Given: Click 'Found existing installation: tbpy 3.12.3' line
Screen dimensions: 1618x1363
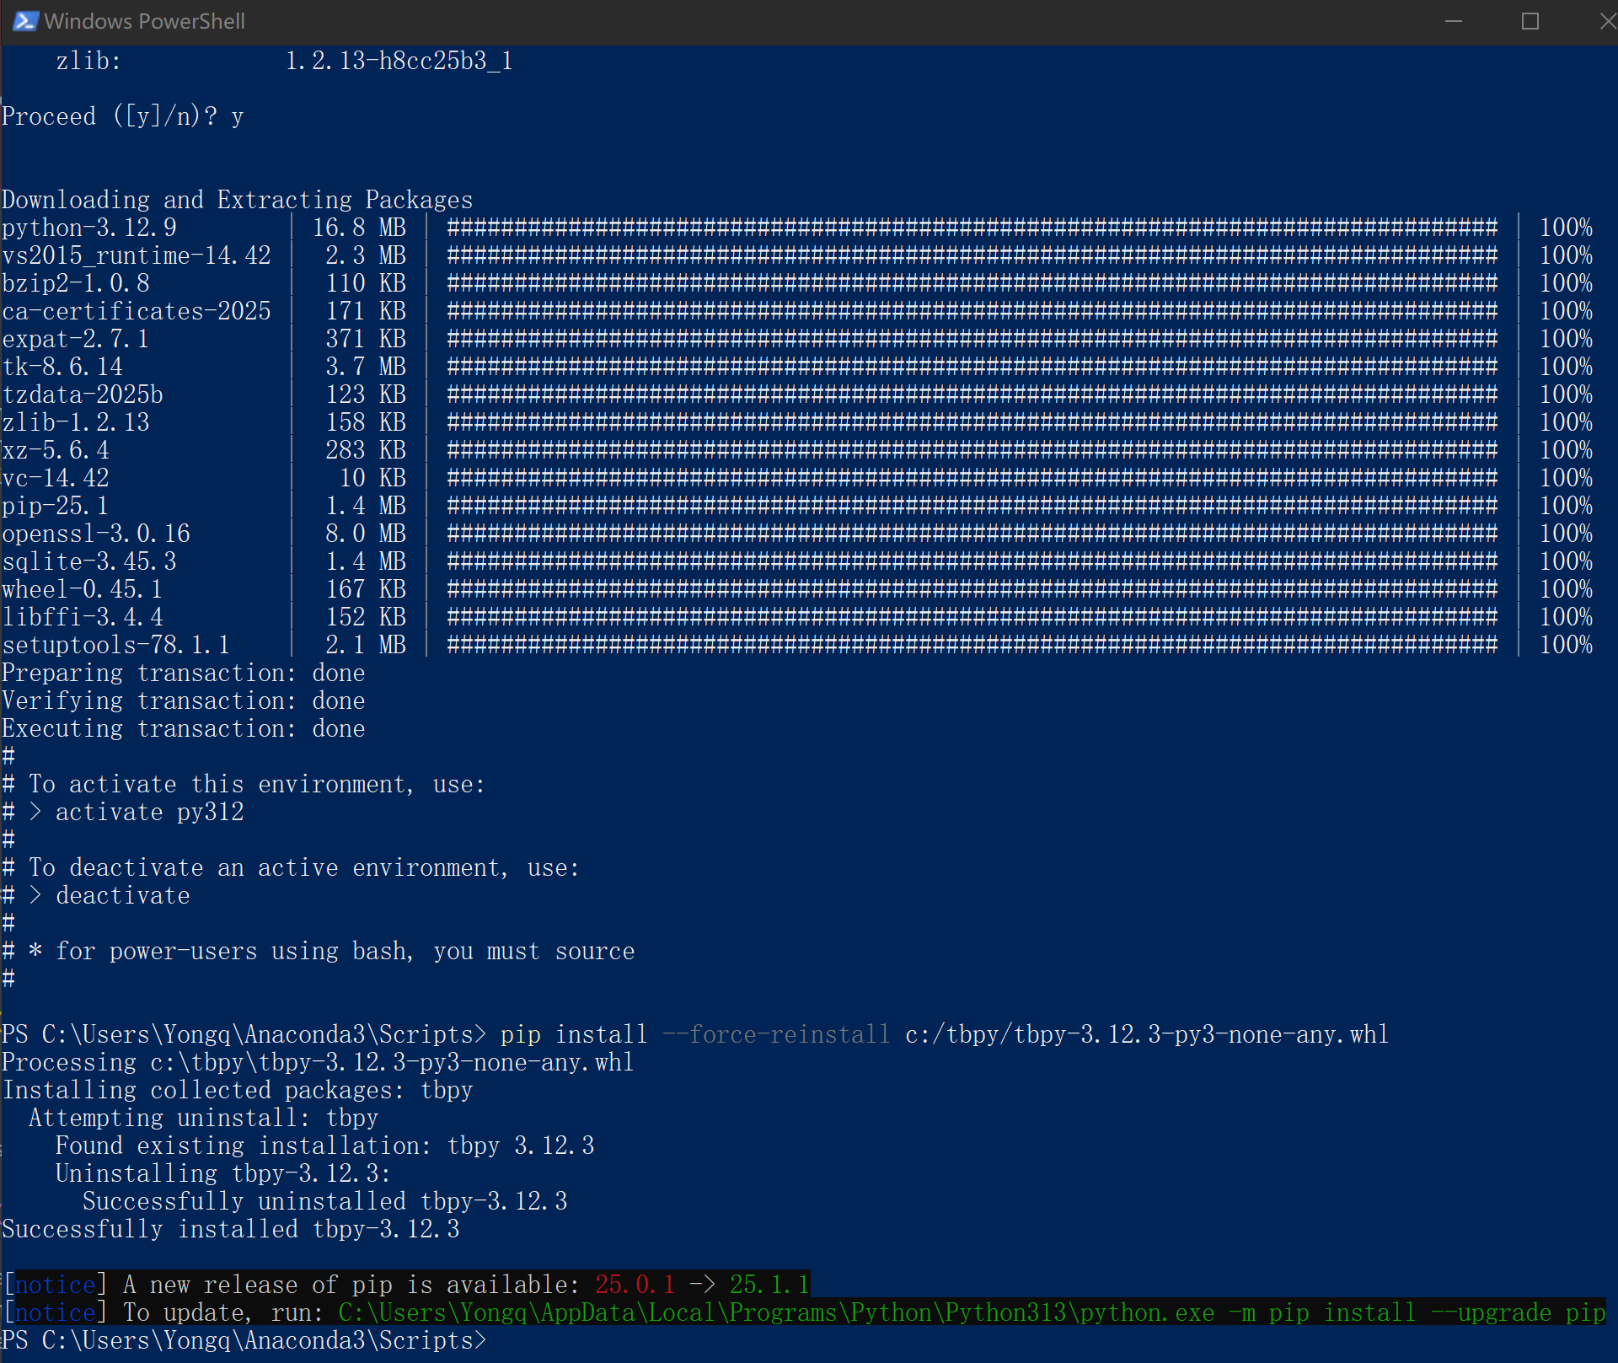Looking at the screenshot, I should pos(325,1146).
